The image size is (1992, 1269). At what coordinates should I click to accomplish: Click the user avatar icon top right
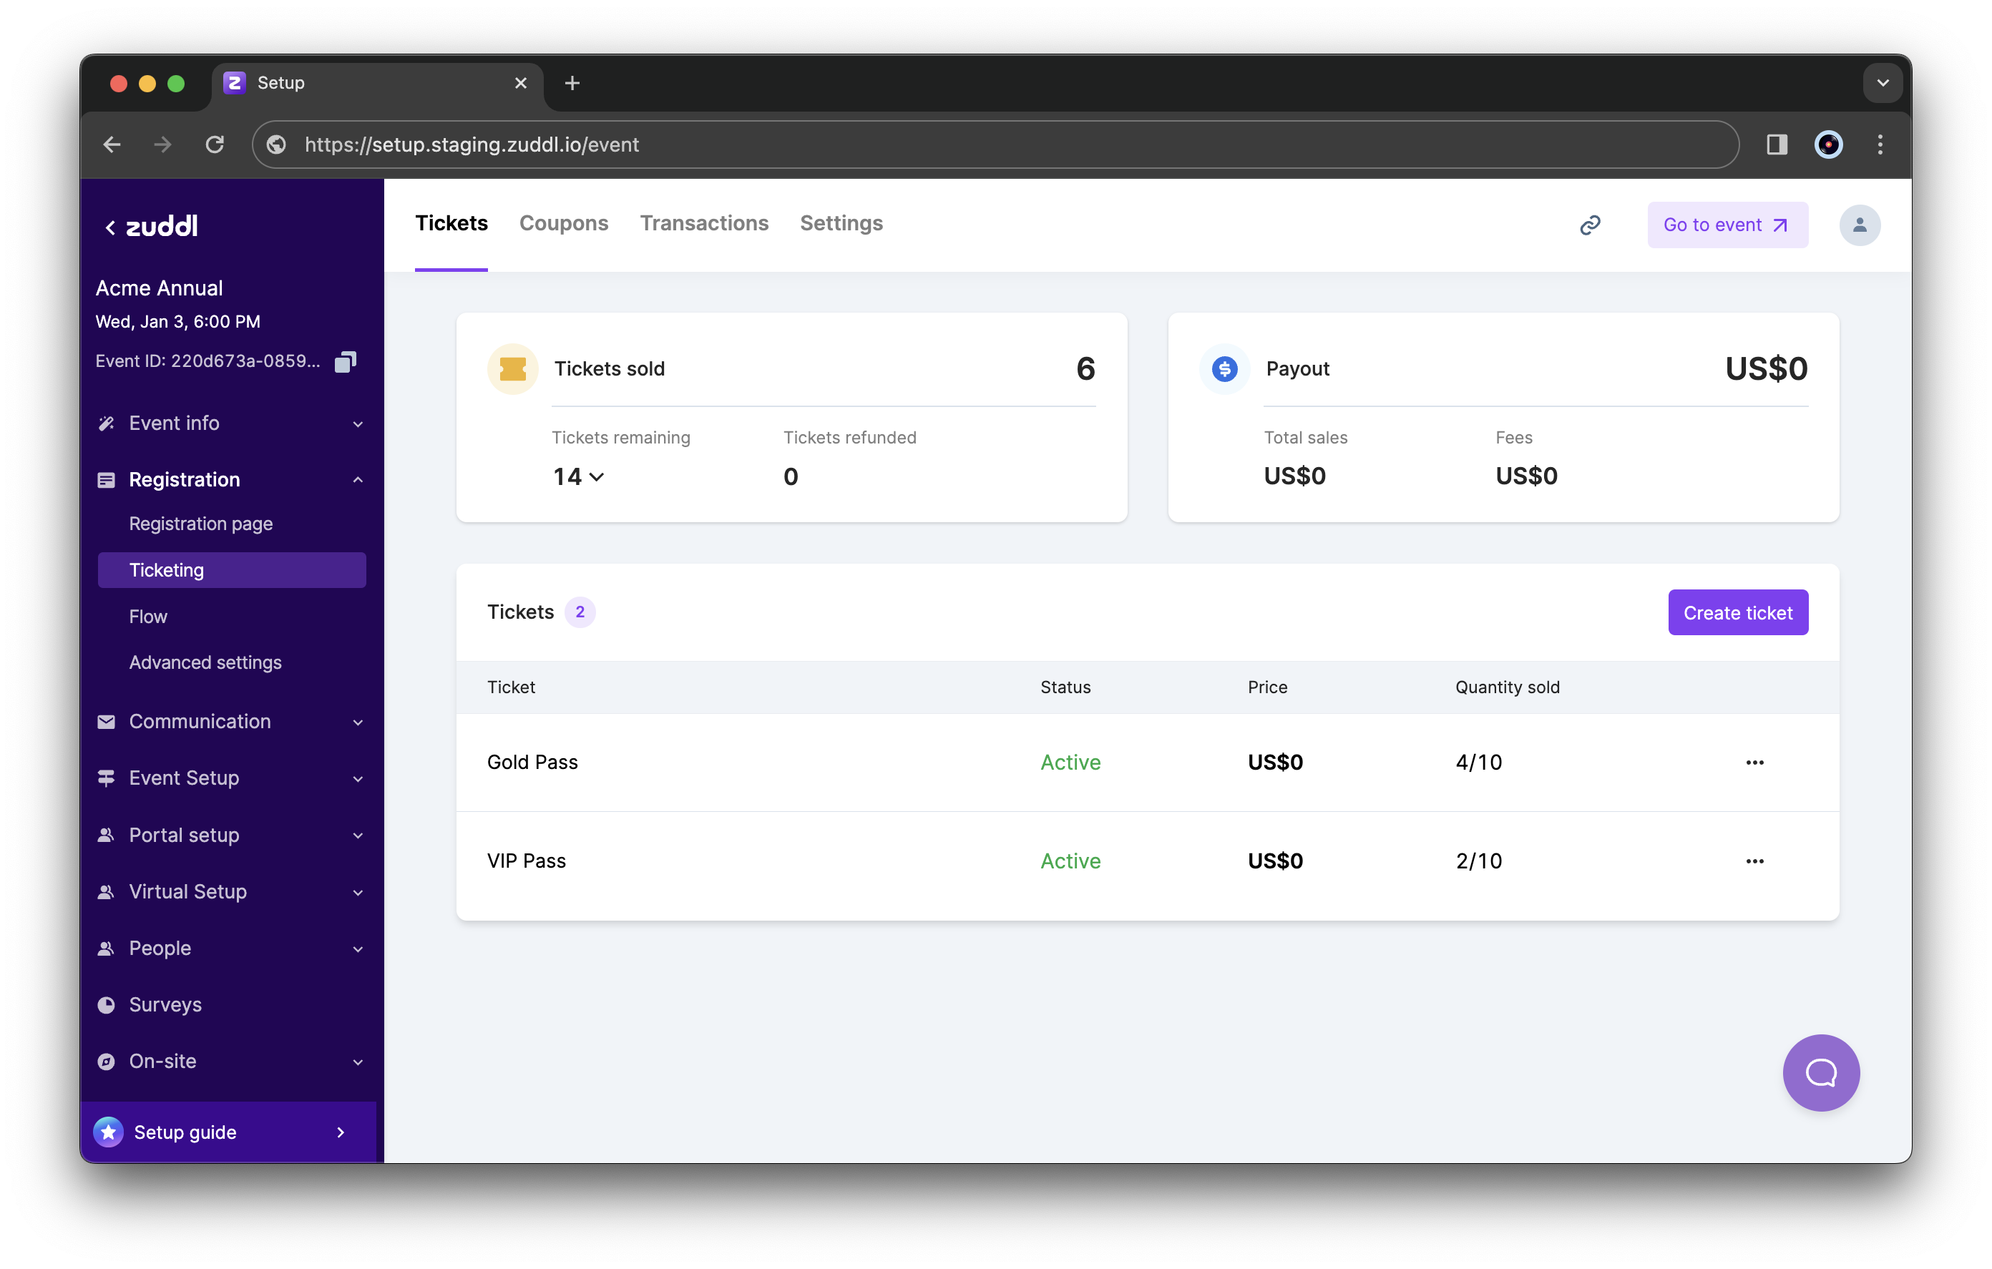click(1861, 225)
